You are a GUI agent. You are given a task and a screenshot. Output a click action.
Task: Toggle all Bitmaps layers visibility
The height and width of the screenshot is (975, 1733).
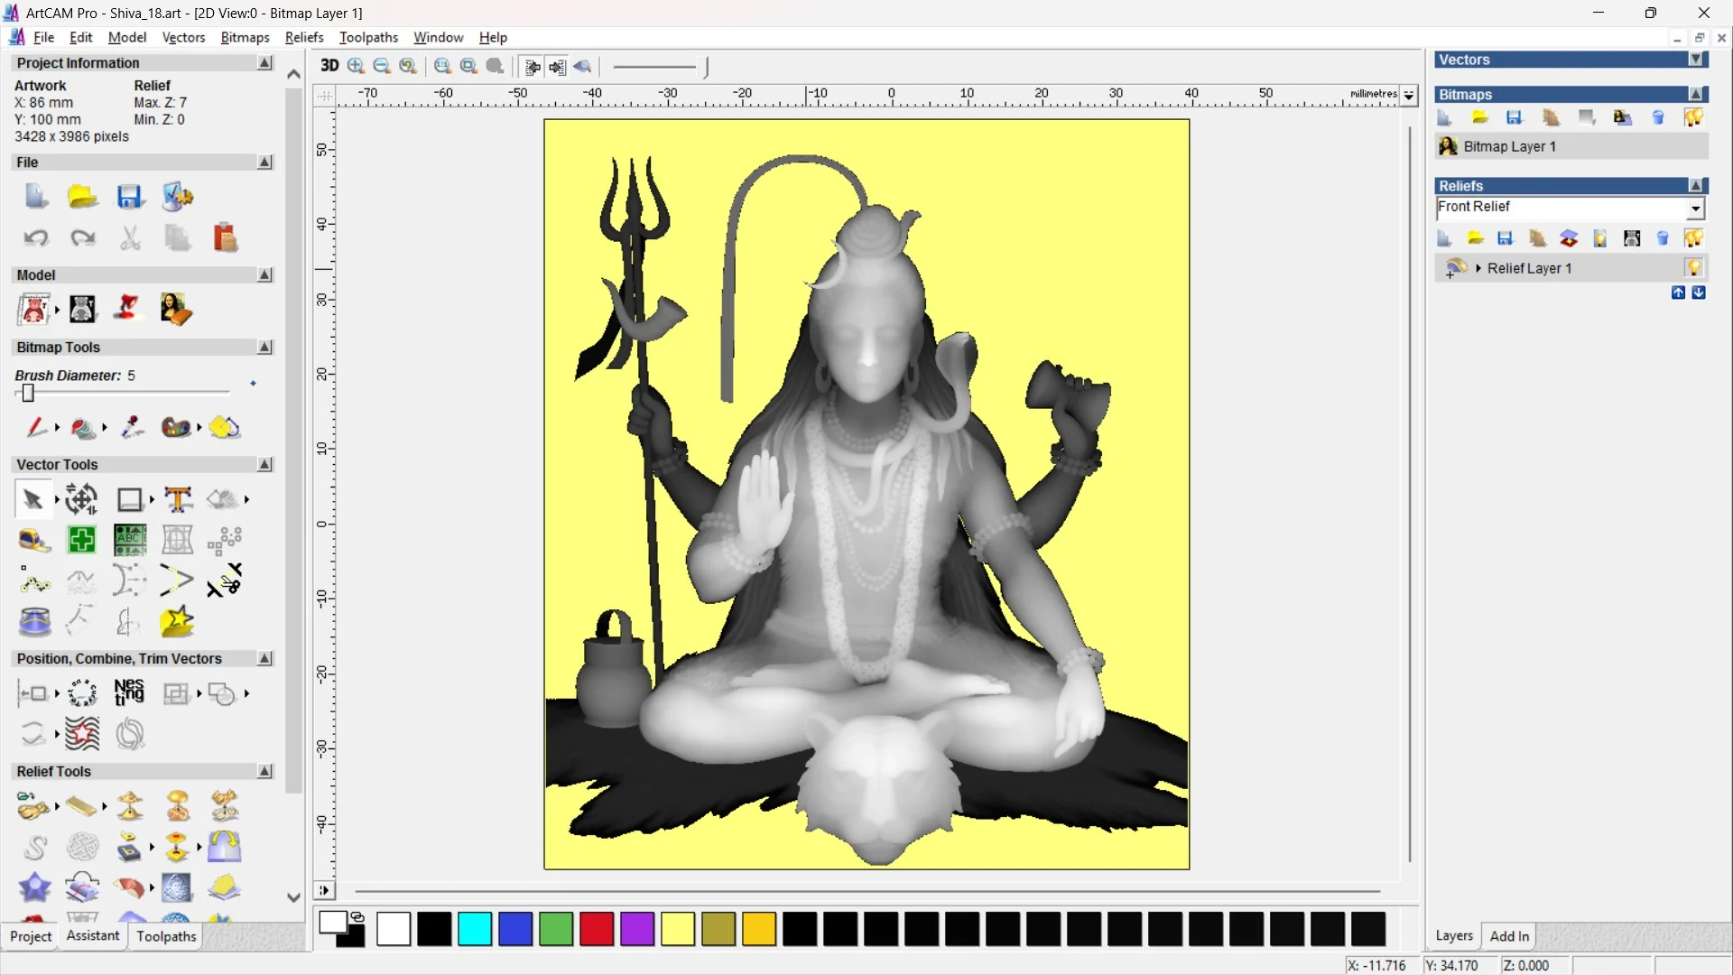(x=1694, y=117)
